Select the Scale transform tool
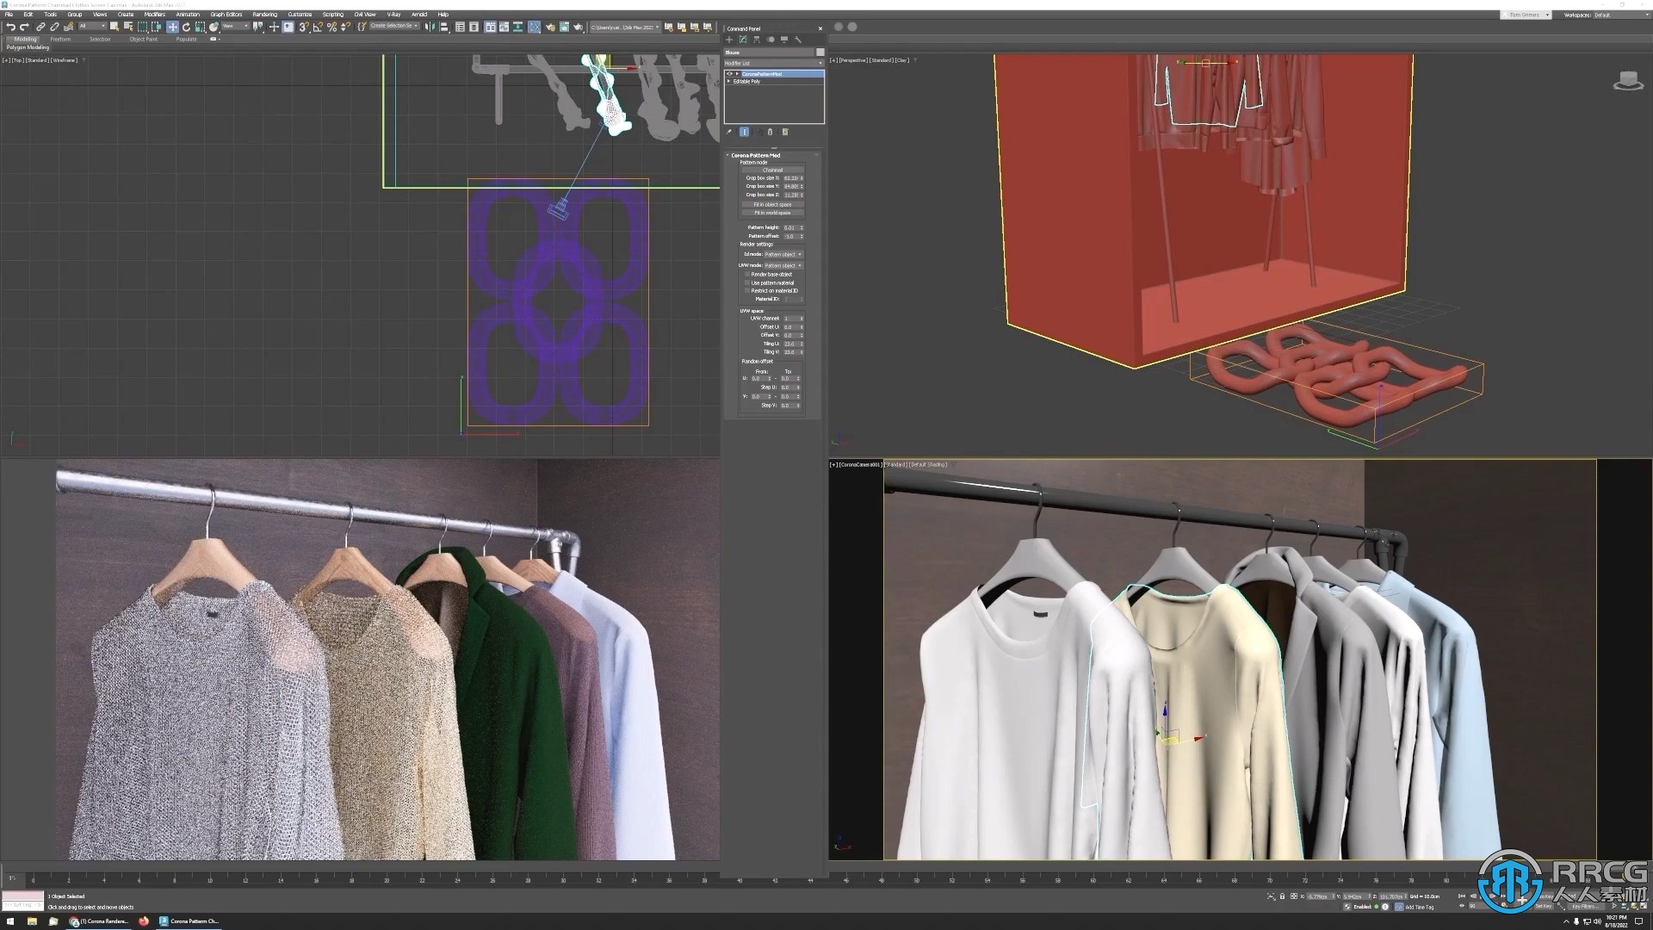 200,27
